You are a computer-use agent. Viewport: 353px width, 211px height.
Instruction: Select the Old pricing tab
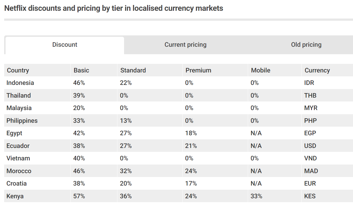[306, 45]
